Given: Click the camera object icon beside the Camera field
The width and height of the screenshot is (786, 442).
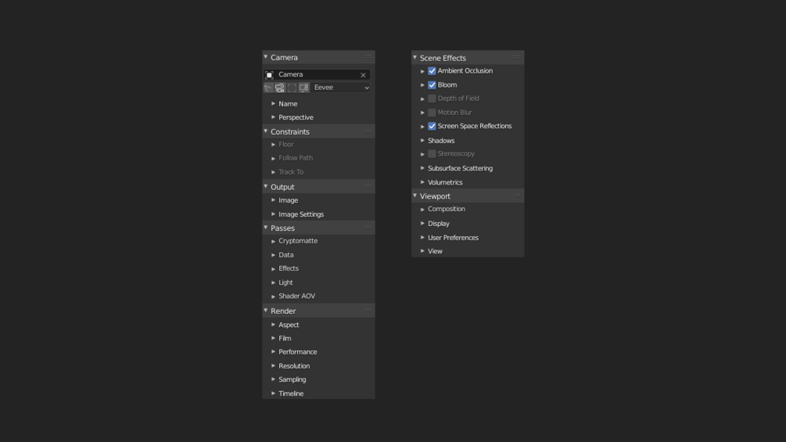Looking at the screenshot, I should coord(269,75).
